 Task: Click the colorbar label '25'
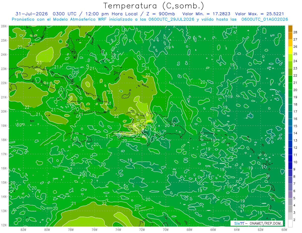tap(295, 54)
